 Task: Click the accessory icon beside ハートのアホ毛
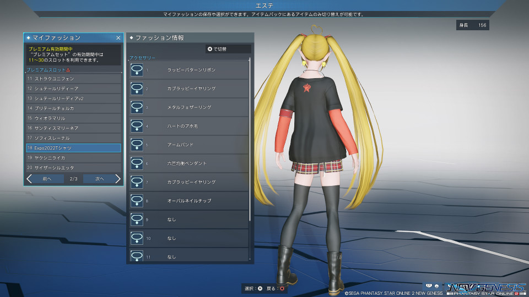click(137, 126)
